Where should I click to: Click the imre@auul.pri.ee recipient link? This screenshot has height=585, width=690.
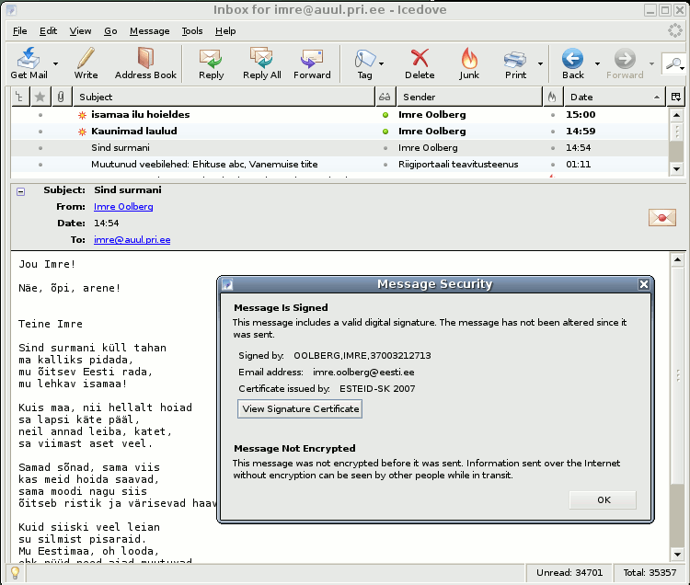click(x=132, y=240)
